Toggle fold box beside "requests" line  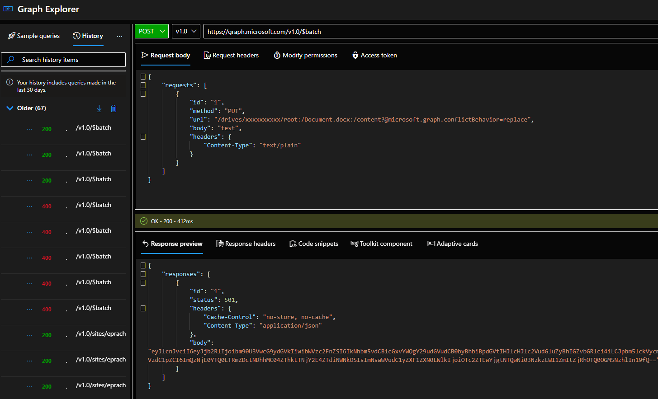click(x=143, y=85)
